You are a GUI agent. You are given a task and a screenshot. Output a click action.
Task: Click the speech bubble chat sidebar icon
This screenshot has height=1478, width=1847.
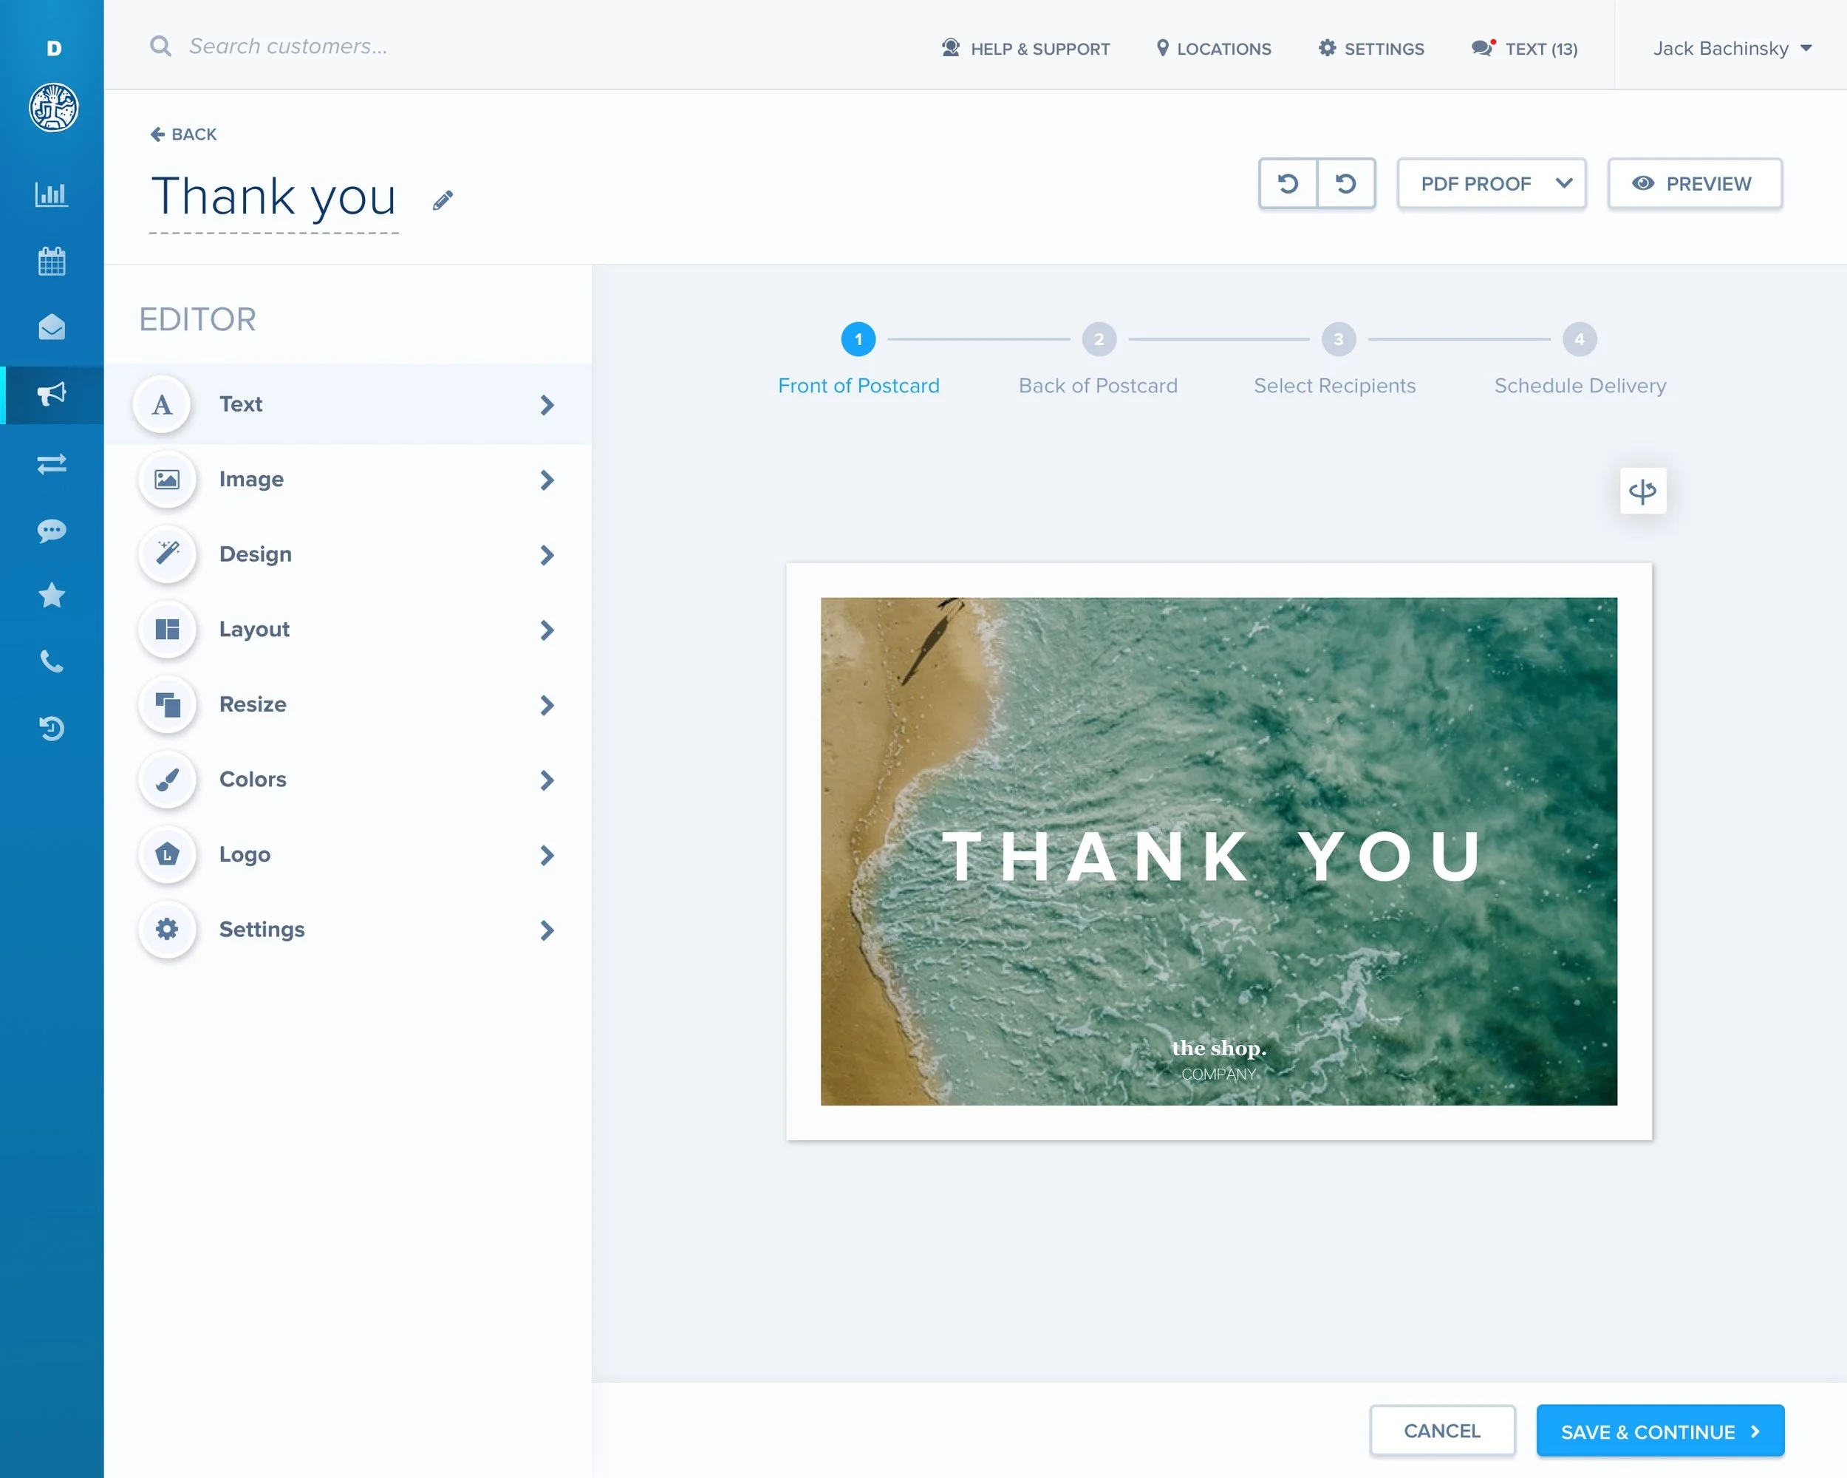click(52, 531)
